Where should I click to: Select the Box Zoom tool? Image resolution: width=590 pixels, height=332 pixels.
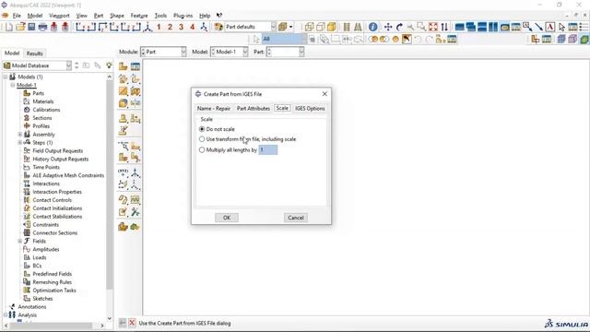point(421,27)
